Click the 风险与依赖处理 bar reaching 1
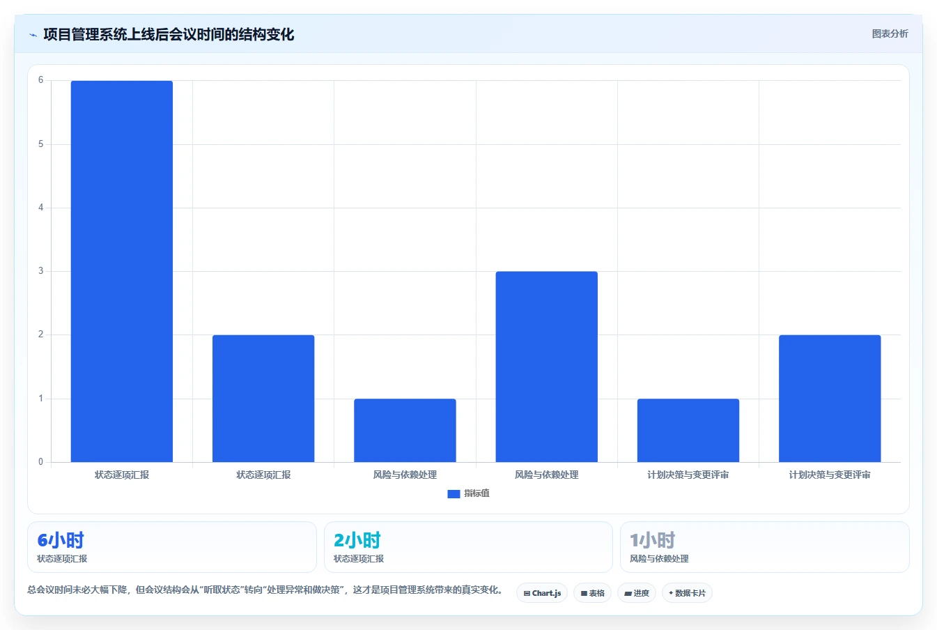This screenshot has width=937, height=630. click(x=405, y=430)
